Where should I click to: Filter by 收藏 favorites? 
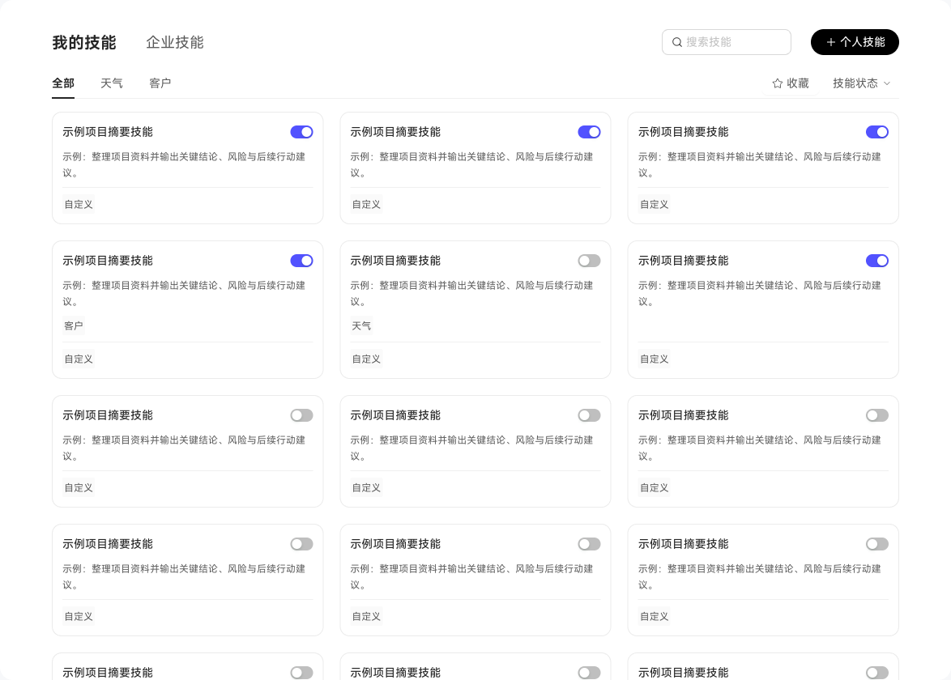[x=791, y=83]
